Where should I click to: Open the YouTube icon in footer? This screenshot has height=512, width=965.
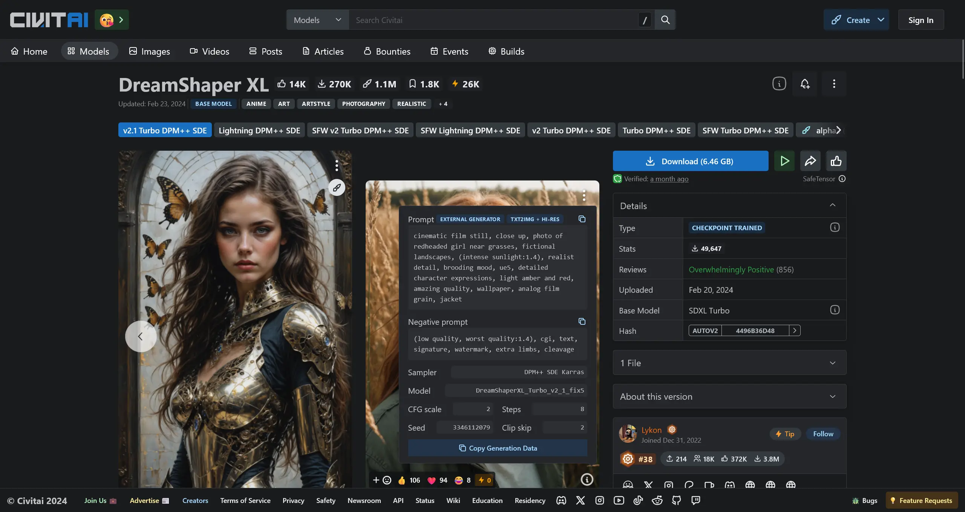point(619,500)
